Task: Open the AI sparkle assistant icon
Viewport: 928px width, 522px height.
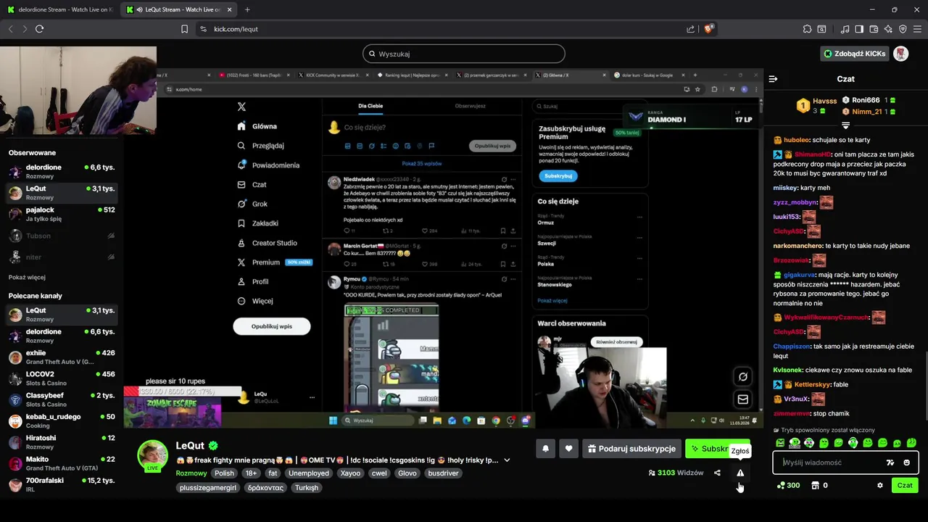Action: coord(888,29)
